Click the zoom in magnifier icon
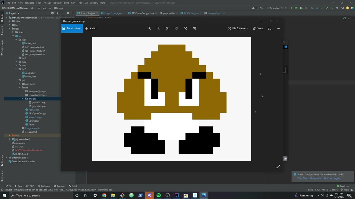 (x=149, y=28)
